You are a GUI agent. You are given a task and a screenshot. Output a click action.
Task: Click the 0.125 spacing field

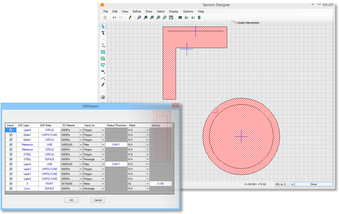[x=161, y=184]
